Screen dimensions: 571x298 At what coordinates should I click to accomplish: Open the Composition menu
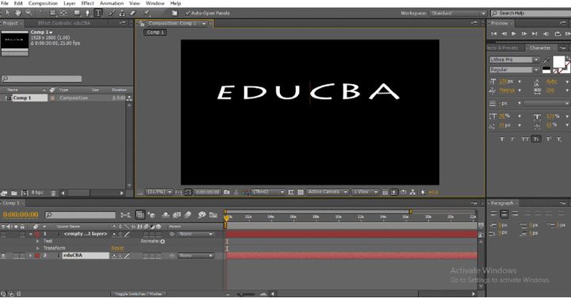(43, 3)
